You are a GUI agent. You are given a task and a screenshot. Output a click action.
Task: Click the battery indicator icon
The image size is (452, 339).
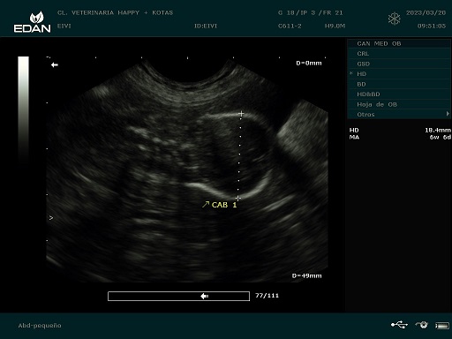442,326
